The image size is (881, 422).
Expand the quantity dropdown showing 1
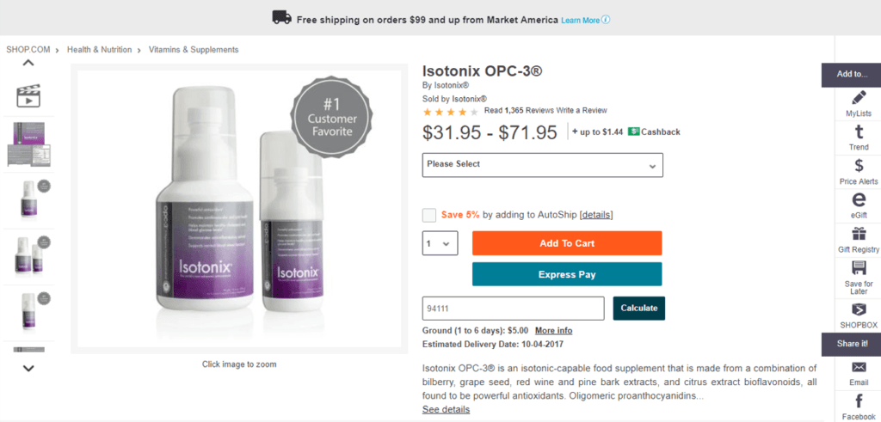[440, 243]
